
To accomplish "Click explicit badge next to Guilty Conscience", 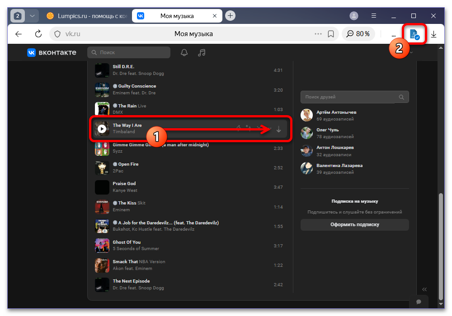I will coord(115,86).
